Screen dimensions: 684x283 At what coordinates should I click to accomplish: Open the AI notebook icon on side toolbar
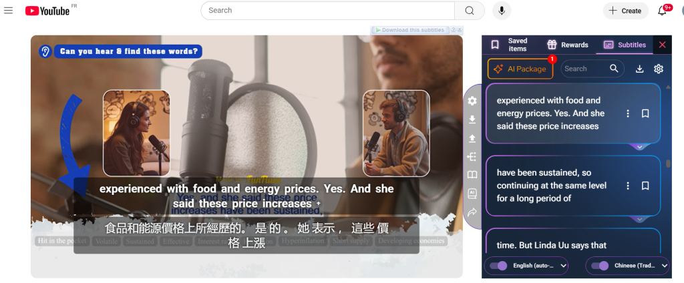[472, 194]
